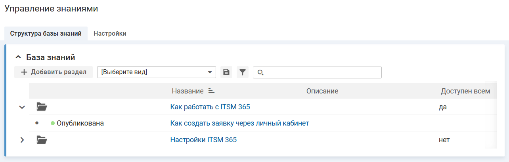The image size is (509, 162).
Task: Collapse the Как работать с ITSM 365 row
Action: [22, 107]
